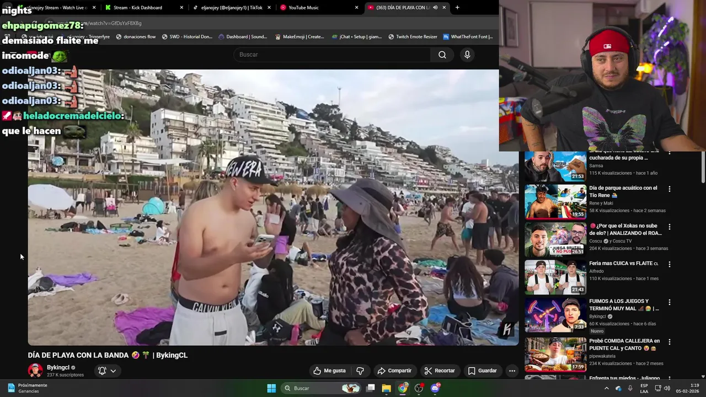Click the YouTube search magnifier button
The width and height of the screenshot is (706, 397).
(442, 55)
